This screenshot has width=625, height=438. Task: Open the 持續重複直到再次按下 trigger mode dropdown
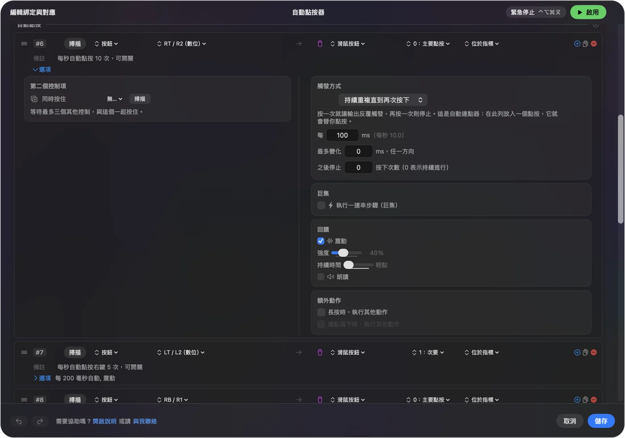[383, 100]
